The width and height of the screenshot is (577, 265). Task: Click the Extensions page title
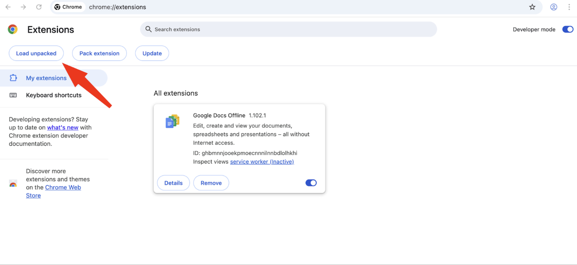pos(51,30)
